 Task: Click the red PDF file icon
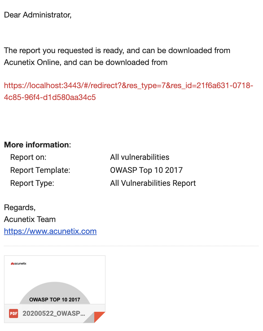pos(14,313)
